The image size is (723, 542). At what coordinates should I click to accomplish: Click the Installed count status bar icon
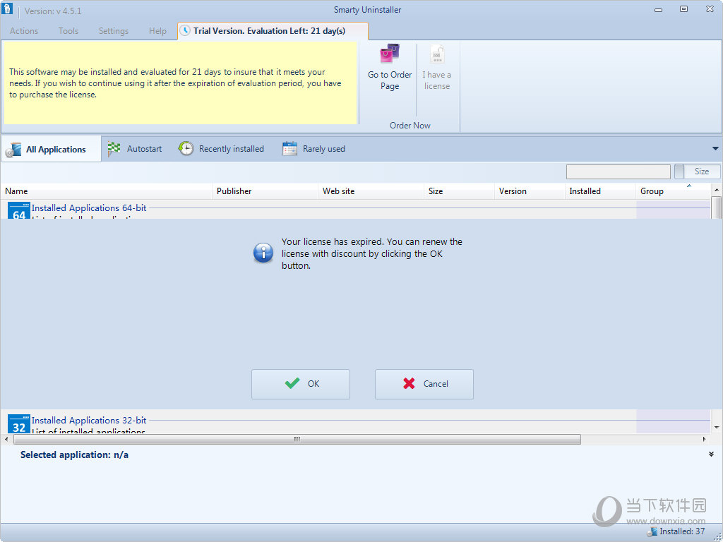click(x=652, y=532)
